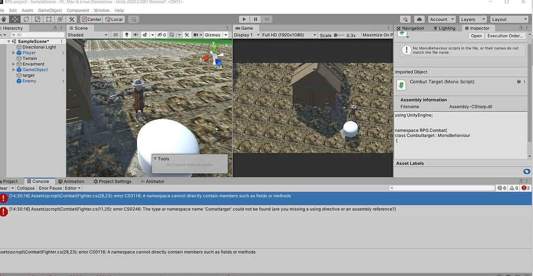Click Error Pause in console
This screenshot has height=276, width=533.
point(50,188)
